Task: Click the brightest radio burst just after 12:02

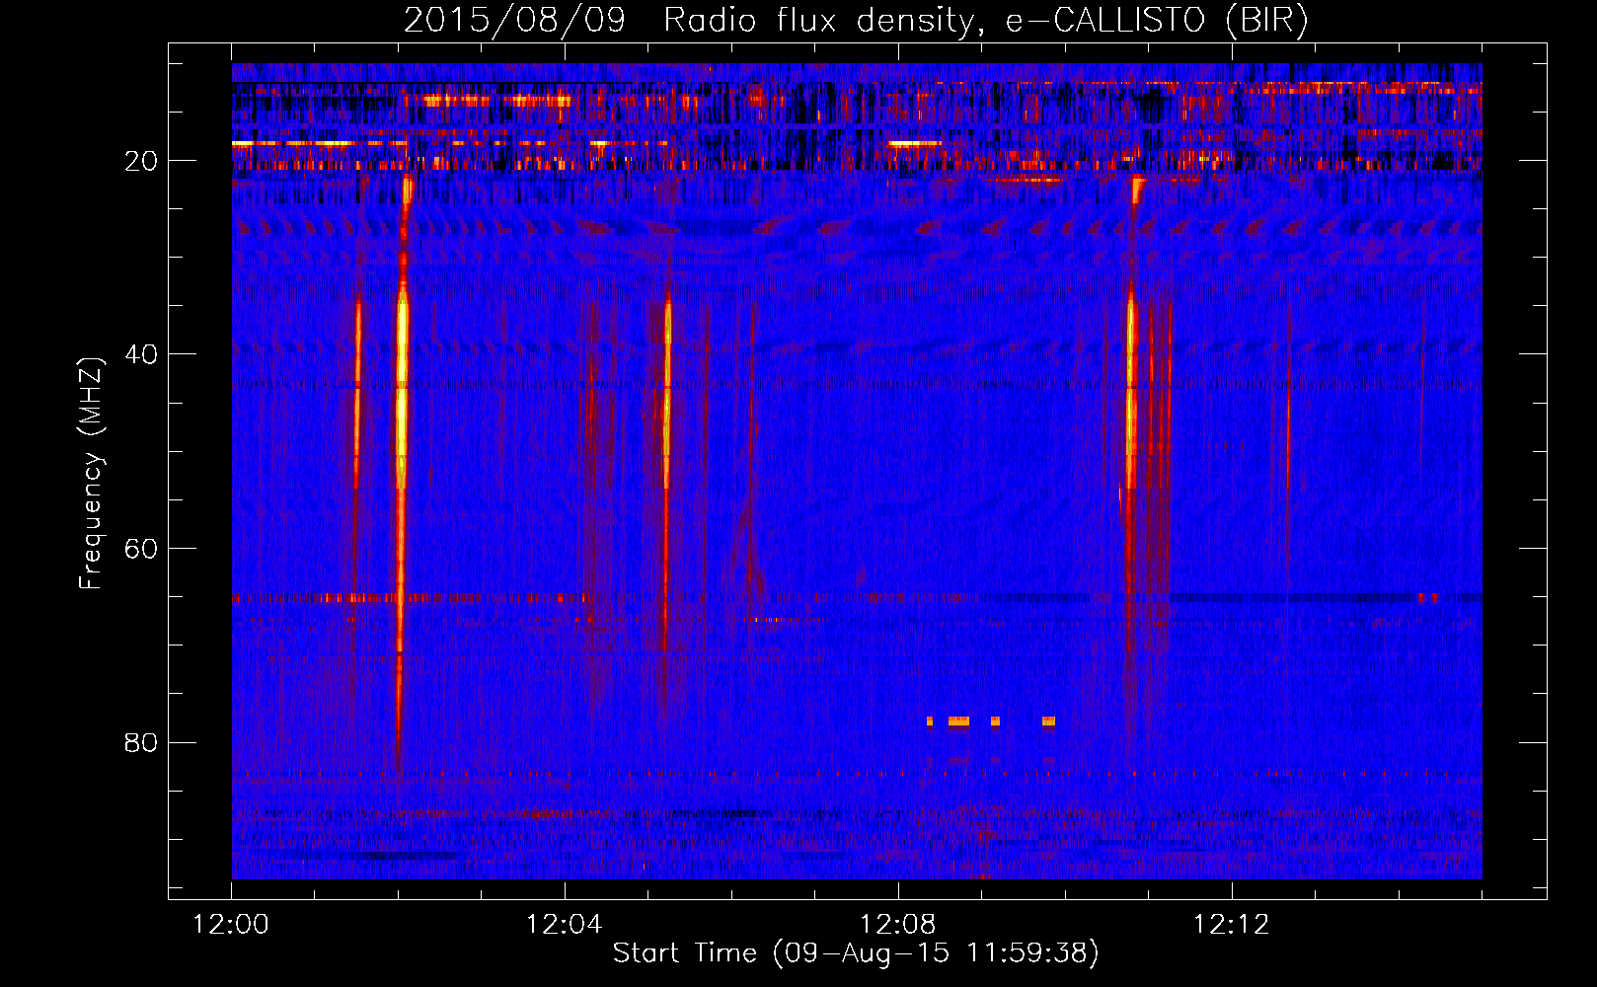Action: [x=402, y=474]
